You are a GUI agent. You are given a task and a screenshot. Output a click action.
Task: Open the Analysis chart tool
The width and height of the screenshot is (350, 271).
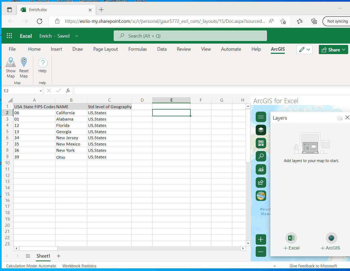[261, 169]
